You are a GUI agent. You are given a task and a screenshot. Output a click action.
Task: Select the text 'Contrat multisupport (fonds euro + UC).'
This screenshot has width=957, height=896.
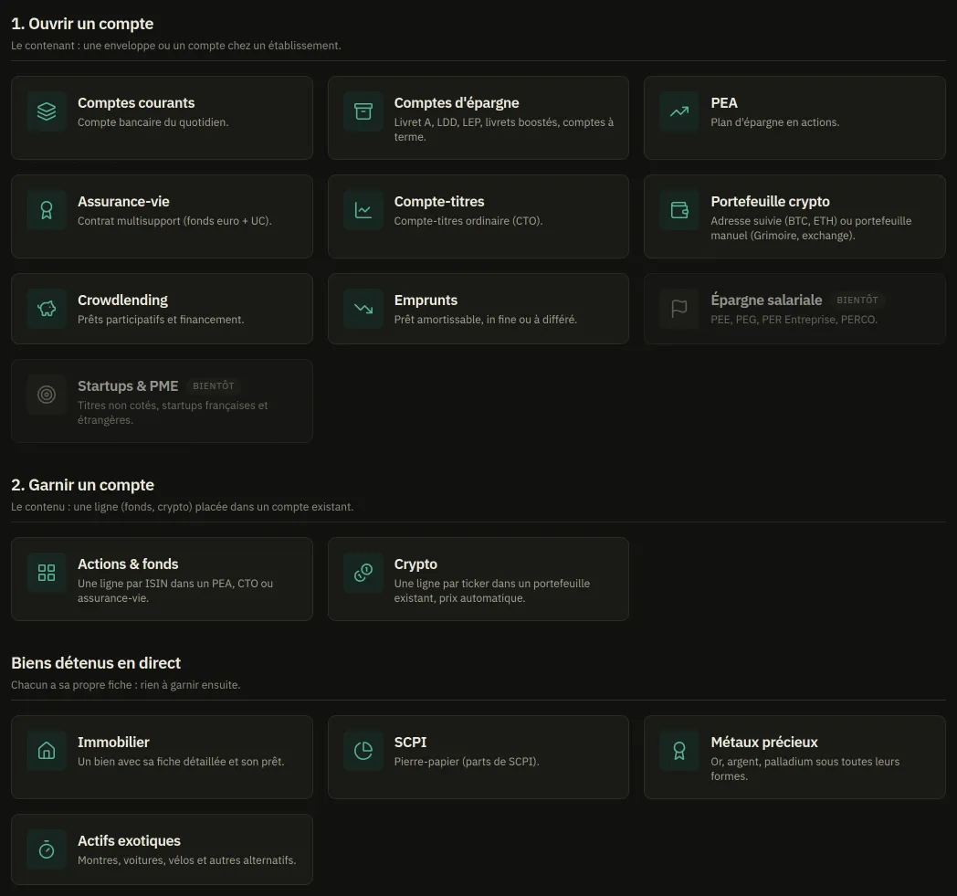(x=174, y=221)
